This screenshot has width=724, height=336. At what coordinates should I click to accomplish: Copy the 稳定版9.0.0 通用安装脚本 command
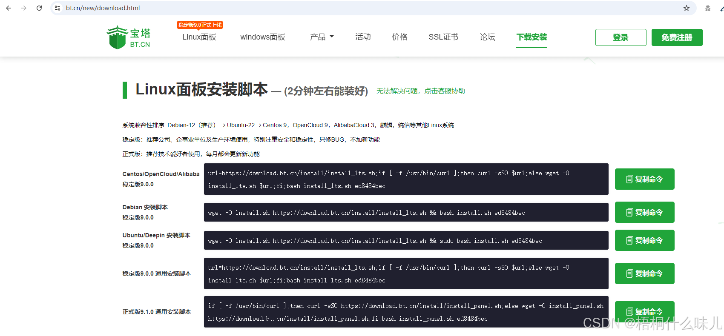point(645,273)
